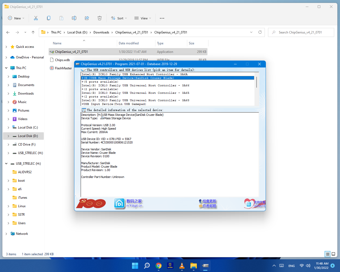340x272 pixels.
Task: Switch to large icons view in Explorer
Action: pyautogui.click(x=333, y=254)
